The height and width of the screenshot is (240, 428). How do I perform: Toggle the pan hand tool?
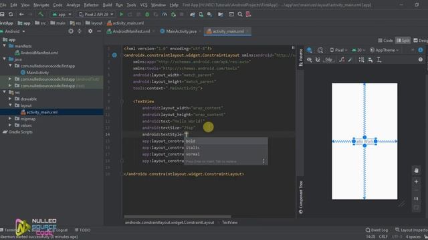416,171
